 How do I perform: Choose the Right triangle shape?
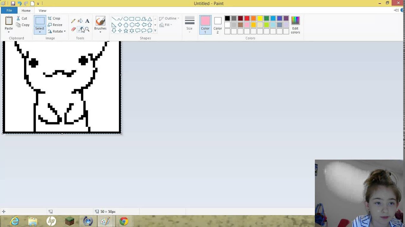(x=114, y=25)
